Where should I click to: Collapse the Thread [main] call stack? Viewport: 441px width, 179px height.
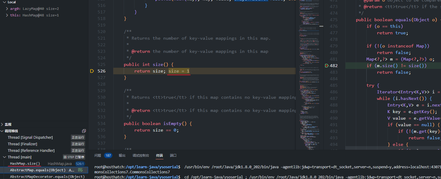[x=4, y=157]
